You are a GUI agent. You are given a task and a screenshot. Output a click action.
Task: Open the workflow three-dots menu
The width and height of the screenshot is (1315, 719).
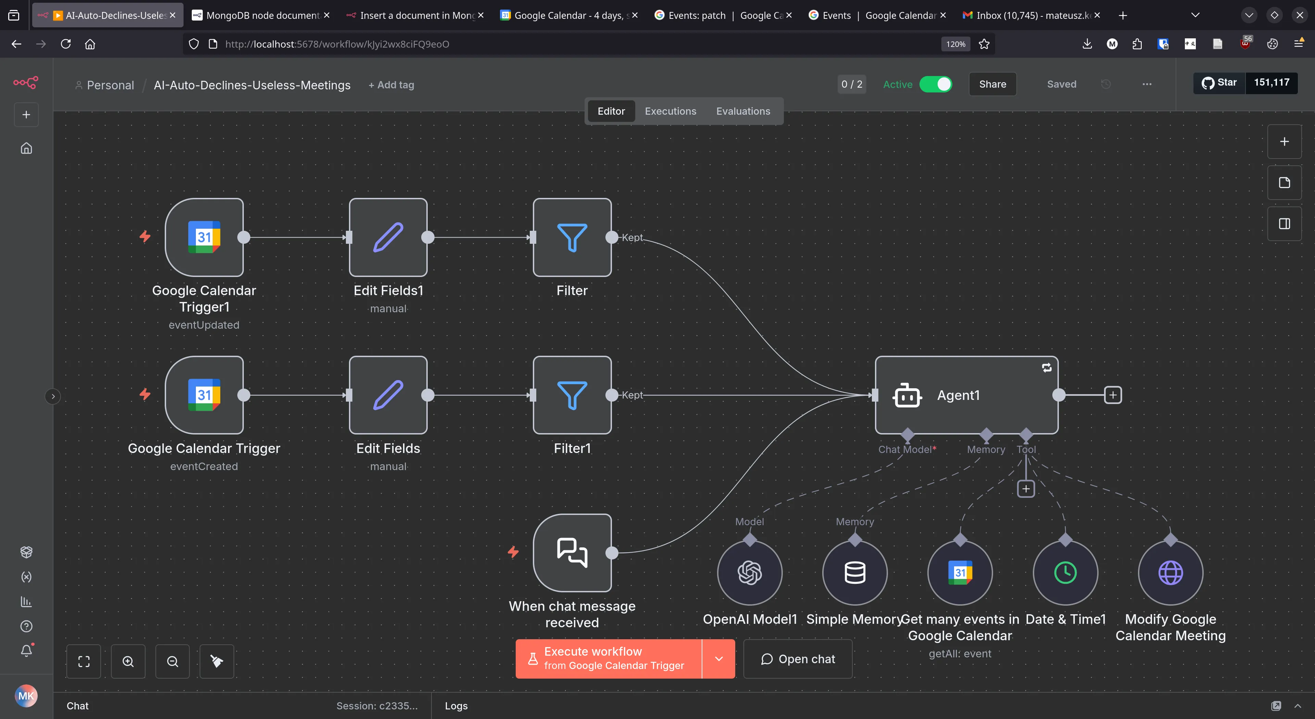[1147, 84]
